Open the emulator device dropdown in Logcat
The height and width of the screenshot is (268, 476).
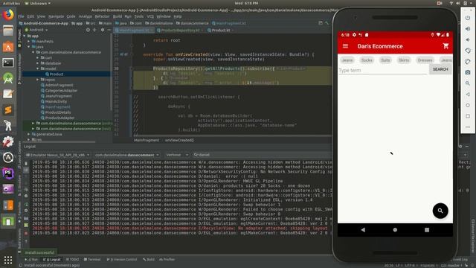(x=57, y=155)
